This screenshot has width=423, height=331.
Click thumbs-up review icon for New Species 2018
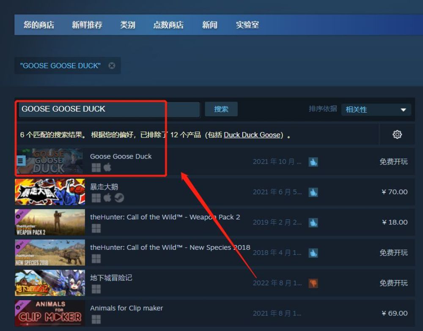tap(313, 253)
